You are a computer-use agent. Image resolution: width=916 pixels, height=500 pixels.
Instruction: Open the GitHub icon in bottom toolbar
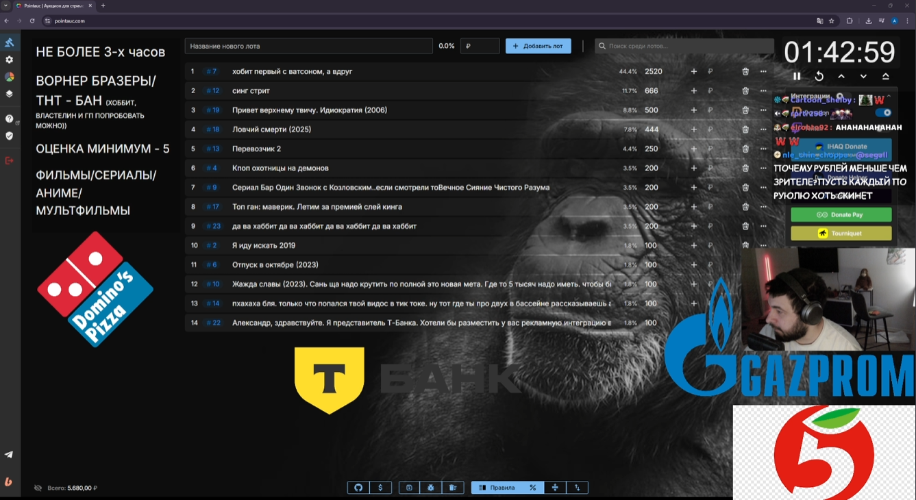pyautogui.click(x=358, y=488)
